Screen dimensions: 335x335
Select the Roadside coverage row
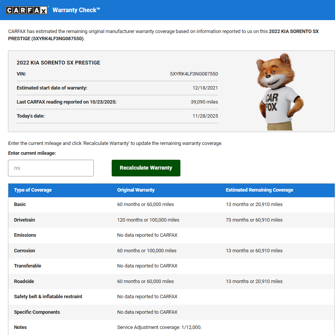pyautogui.click(x=171, y=282)
